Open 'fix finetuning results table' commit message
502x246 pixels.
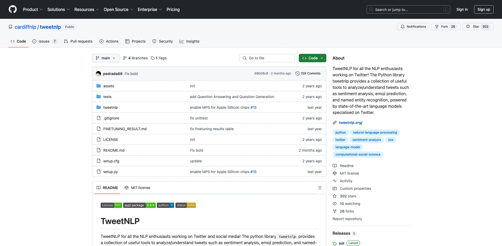(x=212, y=129)
